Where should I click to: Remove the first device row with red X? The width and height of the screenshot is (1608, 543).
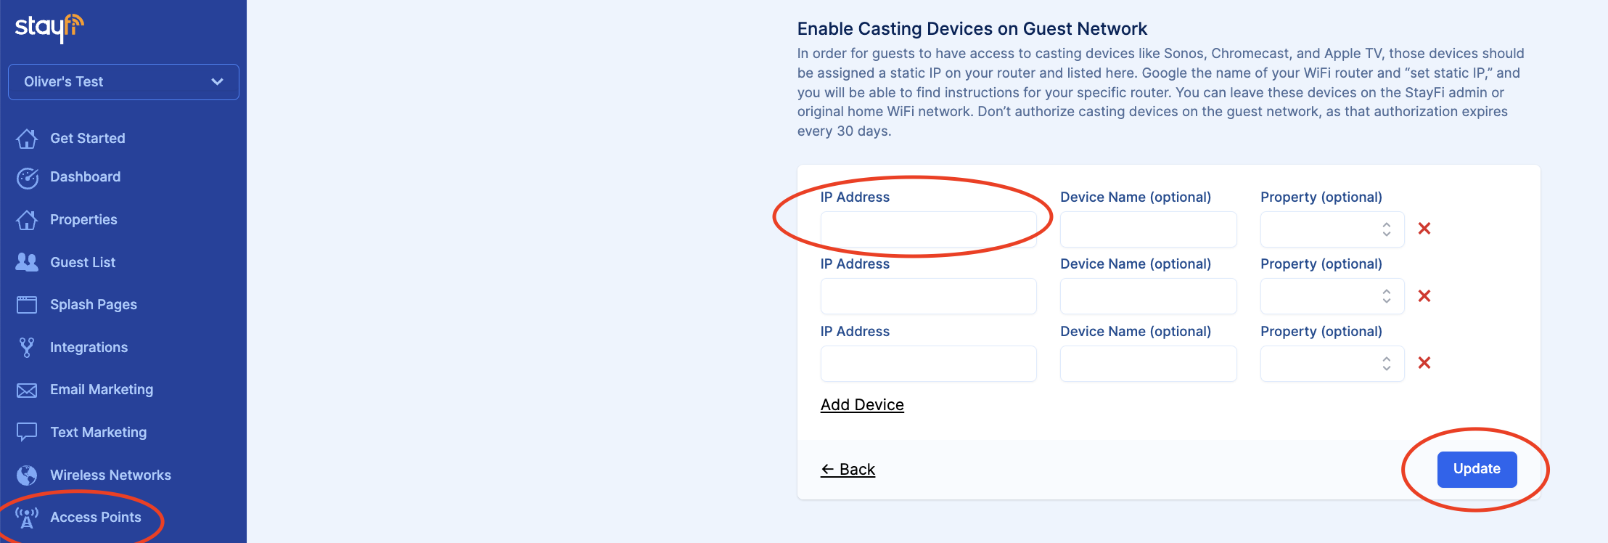point(1424,229)
